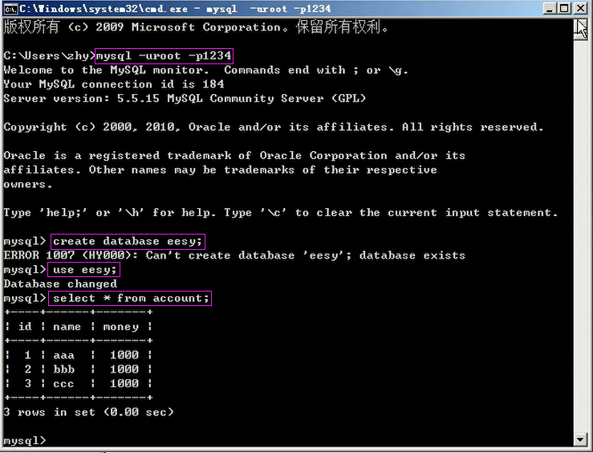Click the scrollbar down arrow
This screenshot has width=593, height=453.
(x=580, y=439)
